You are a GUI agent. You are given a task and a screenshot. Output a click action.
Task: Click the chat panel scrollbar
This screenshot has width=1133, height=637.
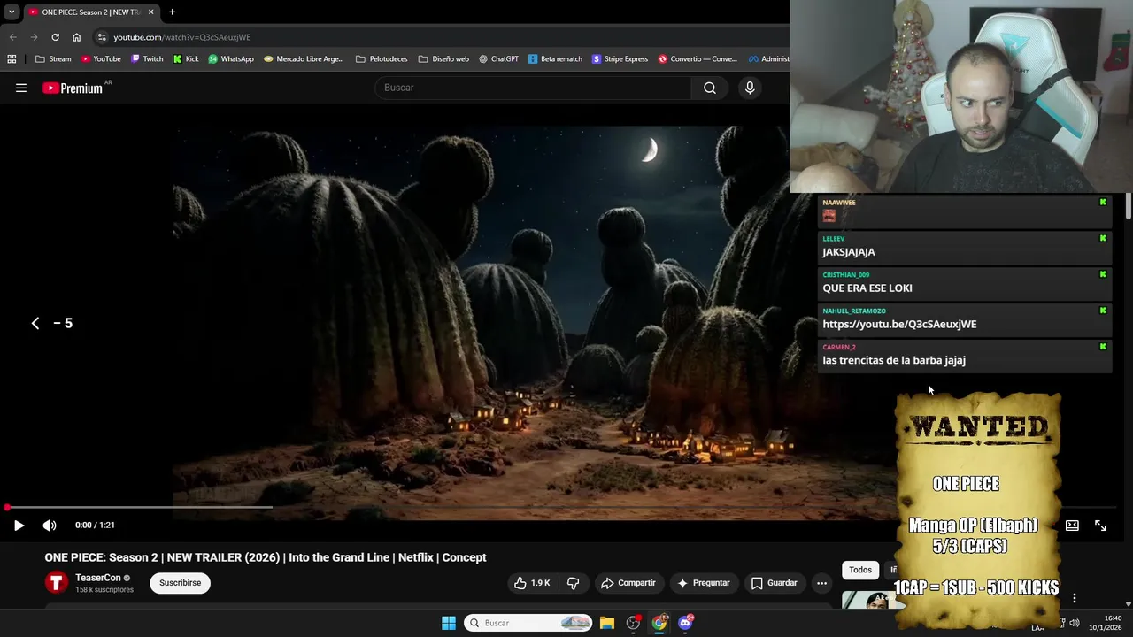coord(1129,206)
